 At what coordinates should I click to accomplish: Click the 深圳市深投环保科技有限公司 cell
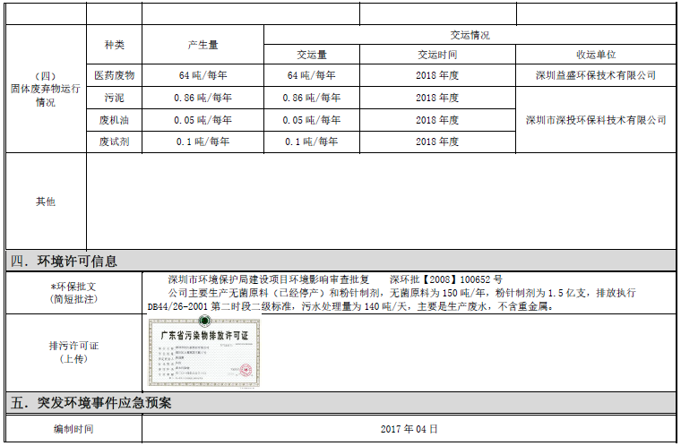tap(595, 120)
